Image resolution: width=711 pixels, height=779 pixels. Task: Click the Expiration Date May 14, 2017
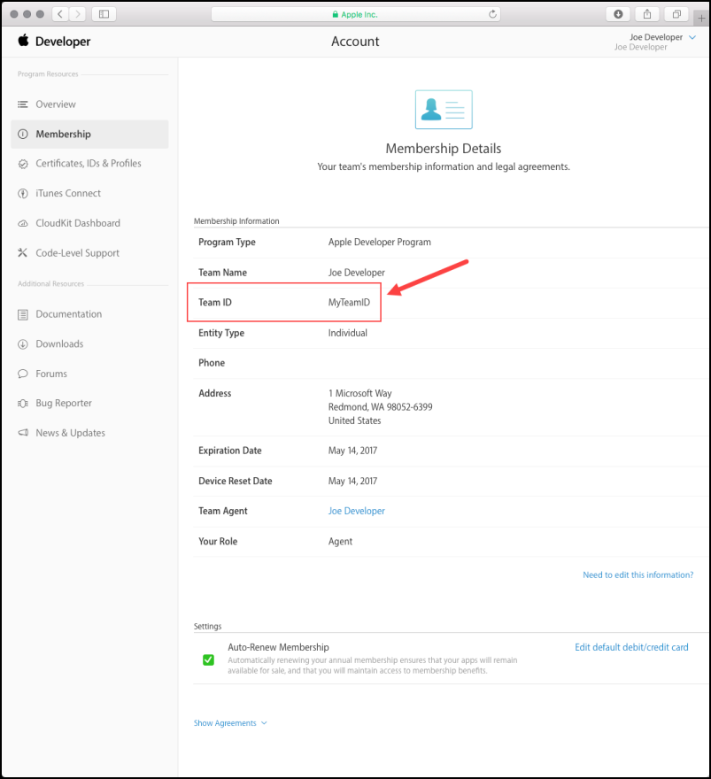click(352, 451)
